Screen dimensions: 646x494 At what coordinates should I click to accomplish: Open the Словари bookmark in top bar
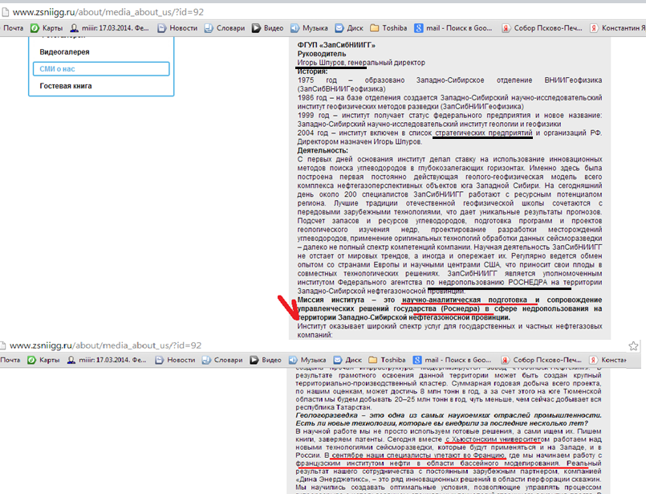pyautogui.click(x=225, y=28)
